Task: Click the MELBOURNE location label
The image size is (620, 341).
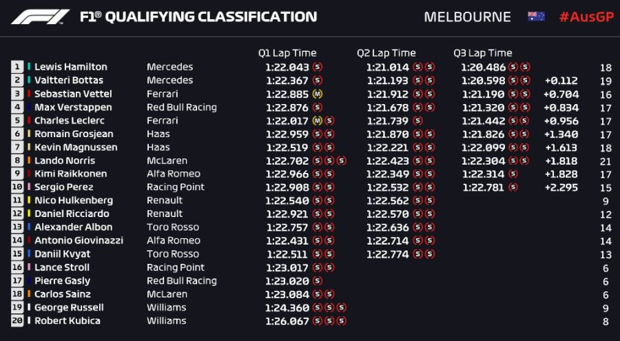Action: pyautogui.click(x=467, y=17)
